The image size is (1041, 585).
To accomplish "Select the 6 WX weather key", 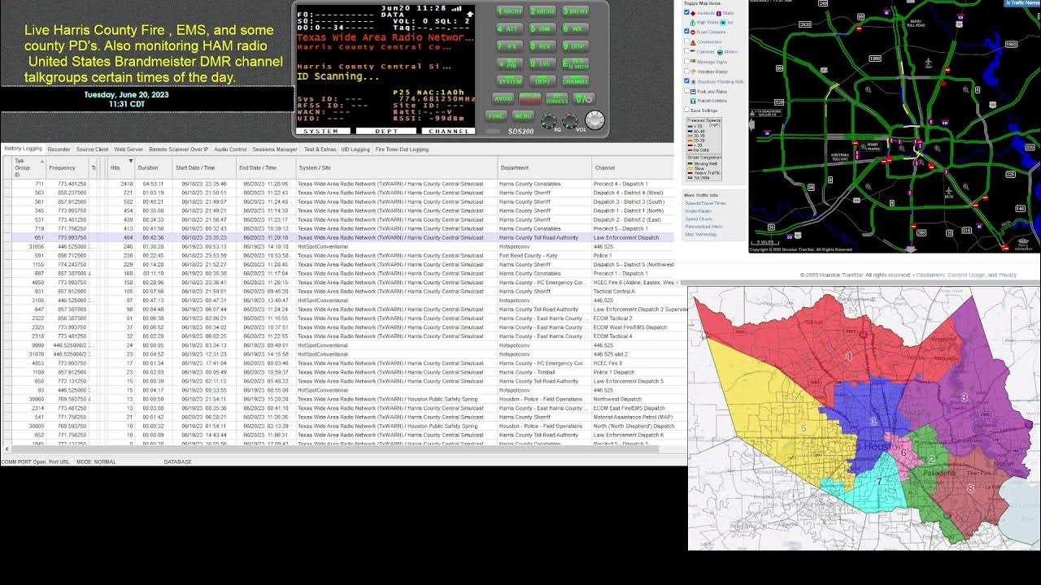I will (x=576, y=28).
